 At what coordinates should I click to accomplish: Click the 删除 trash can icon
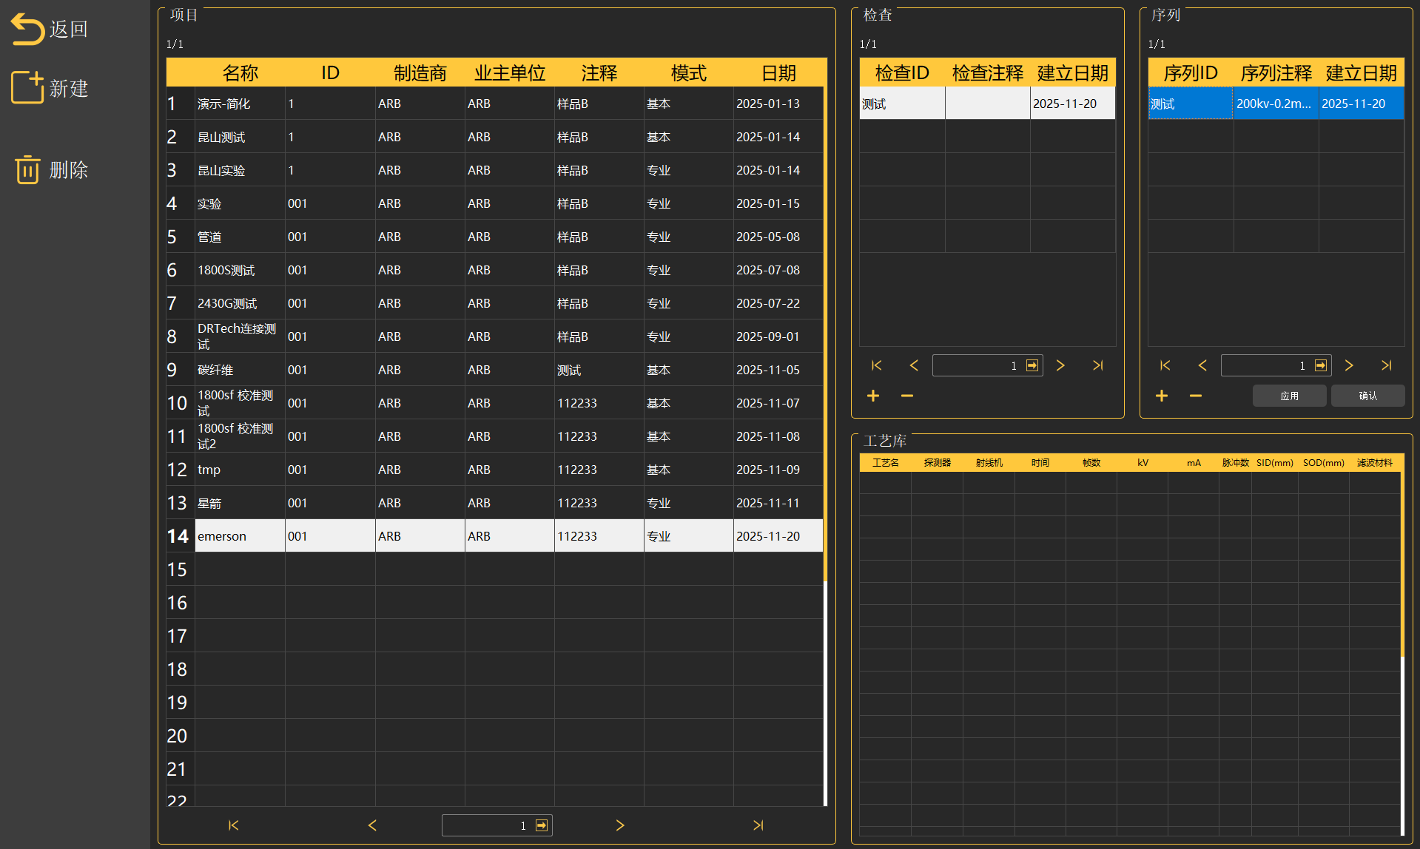pos(27,169)
